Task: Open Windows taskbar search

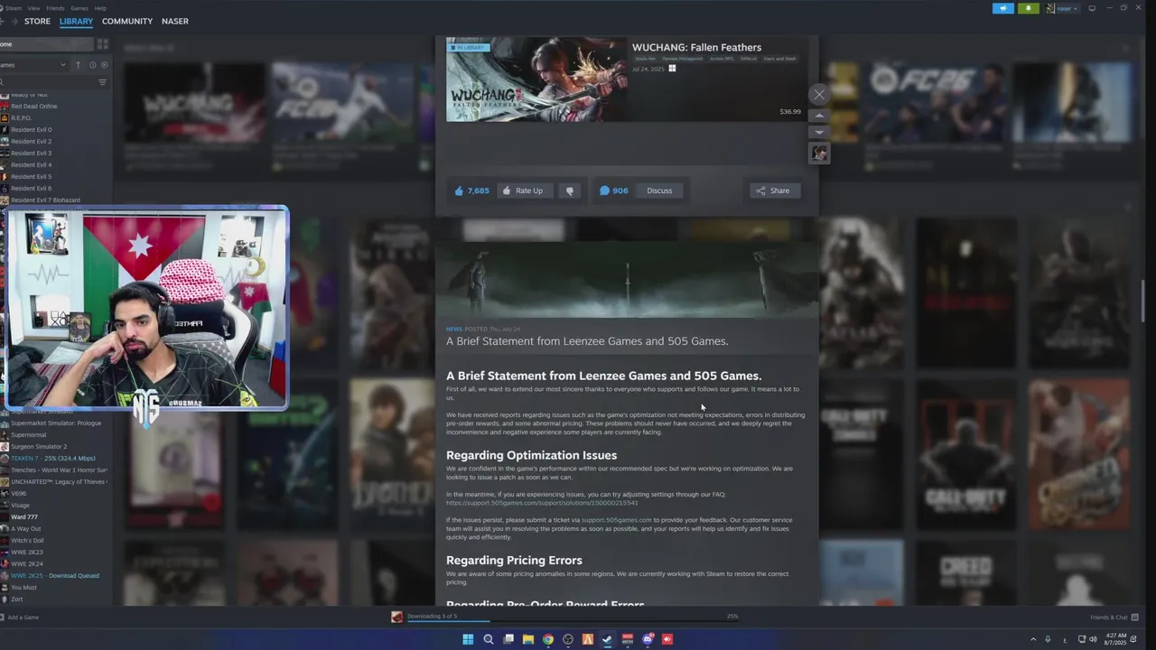Action: coord(489,639)
